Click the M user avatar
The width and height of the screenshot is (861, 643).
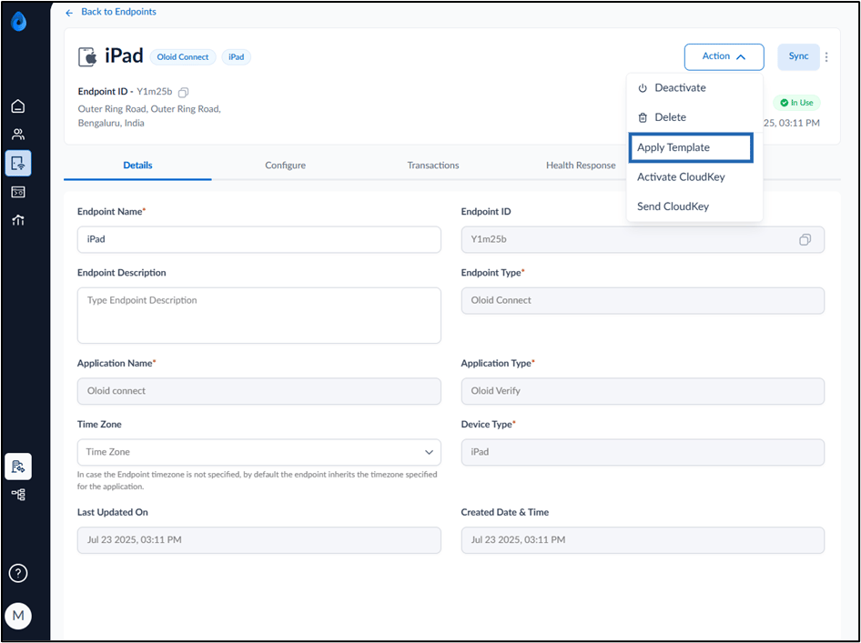[x=18, y=616]
